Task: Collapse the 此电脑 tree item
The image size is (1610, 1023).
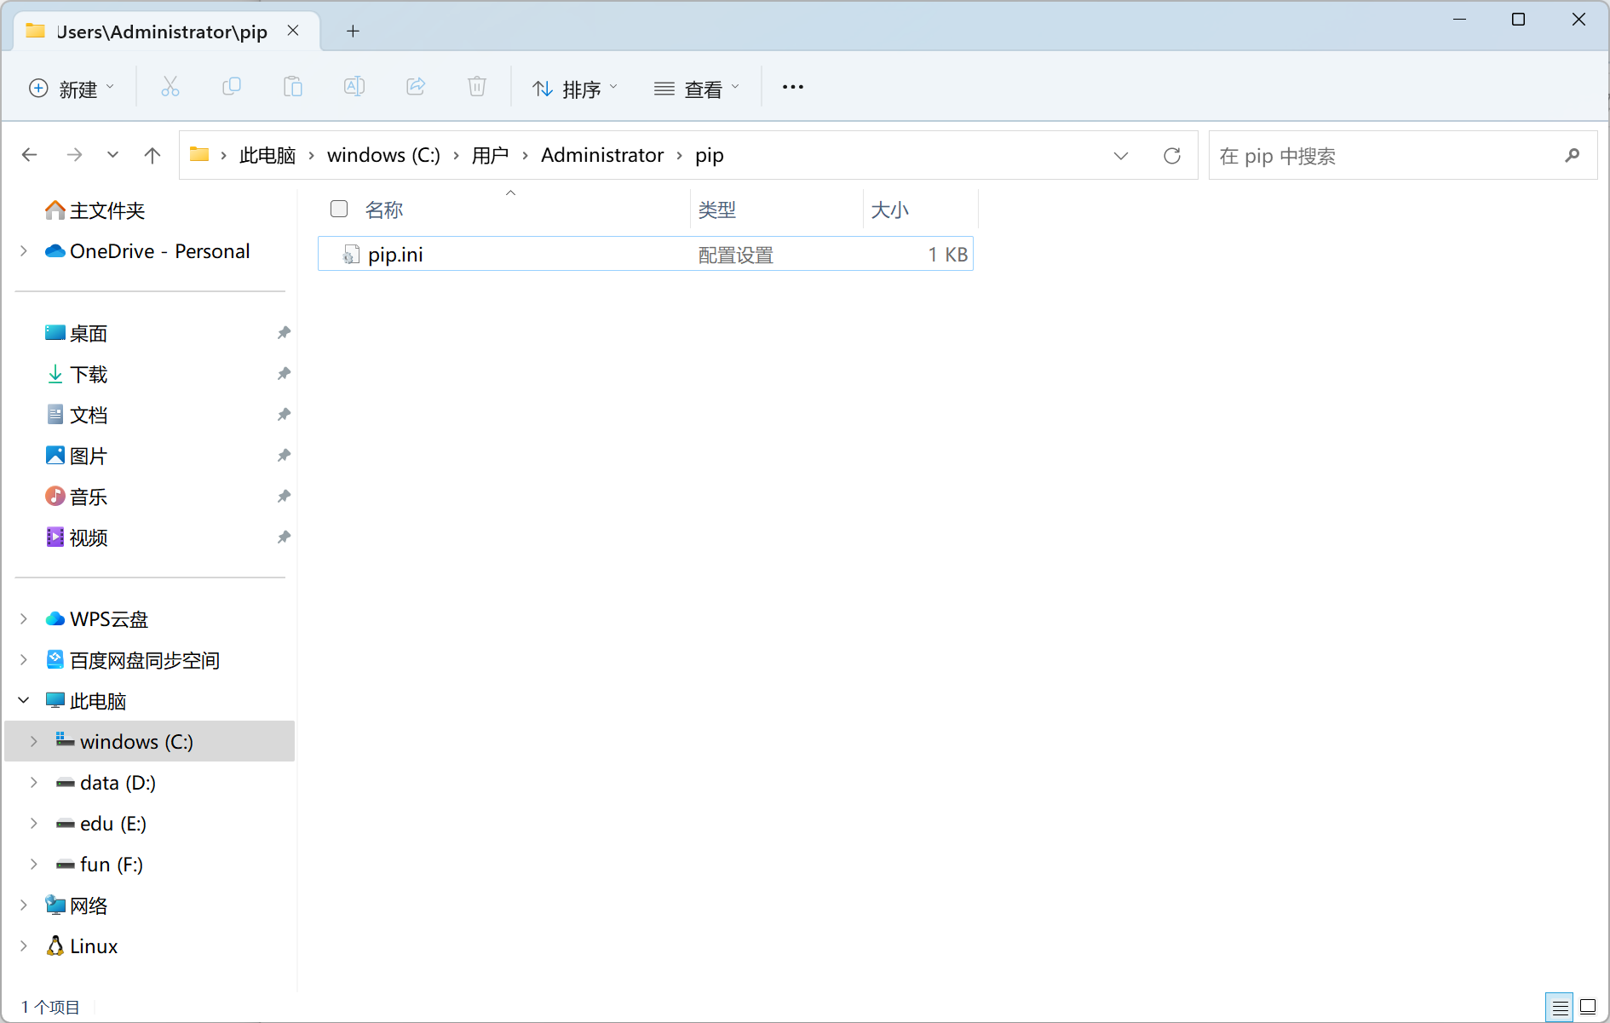Action: click(x=22, y=699)
